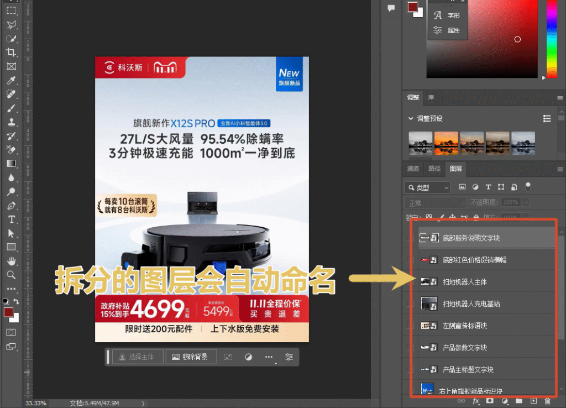Open the 正常 blend mode dropdown
The height and width of the screenshot is (408, 566).
click(x=436, y=203)
